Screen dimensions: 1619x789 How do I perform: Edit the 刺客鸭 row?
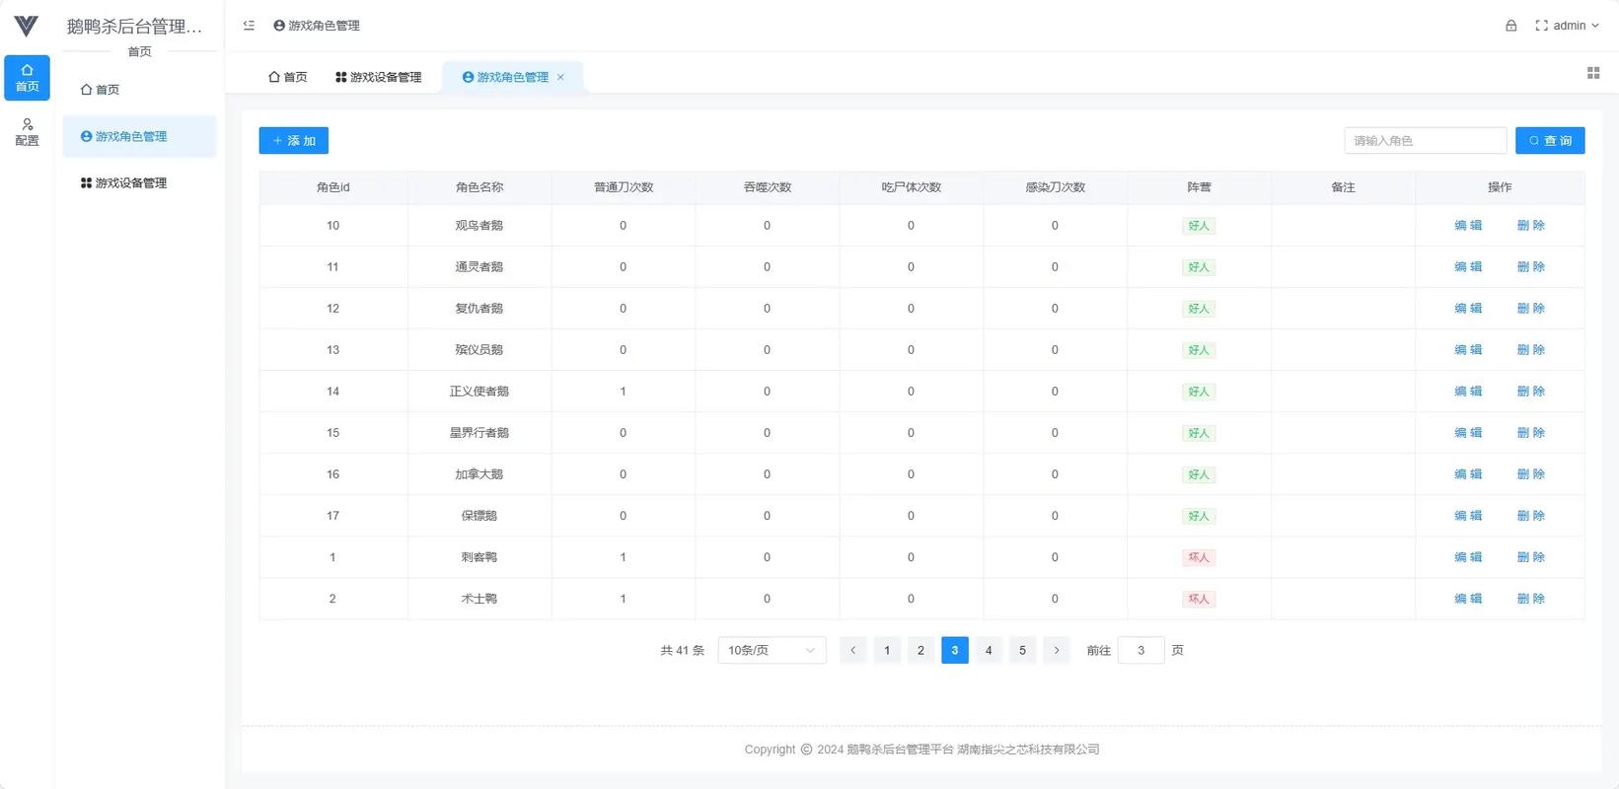pos(1468,557)
